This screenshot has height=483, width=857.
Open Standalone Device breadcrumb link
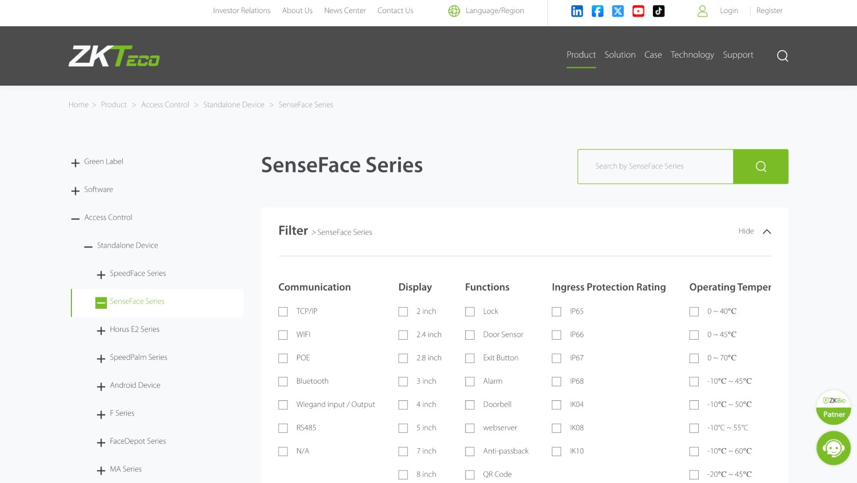coord(234,105)
